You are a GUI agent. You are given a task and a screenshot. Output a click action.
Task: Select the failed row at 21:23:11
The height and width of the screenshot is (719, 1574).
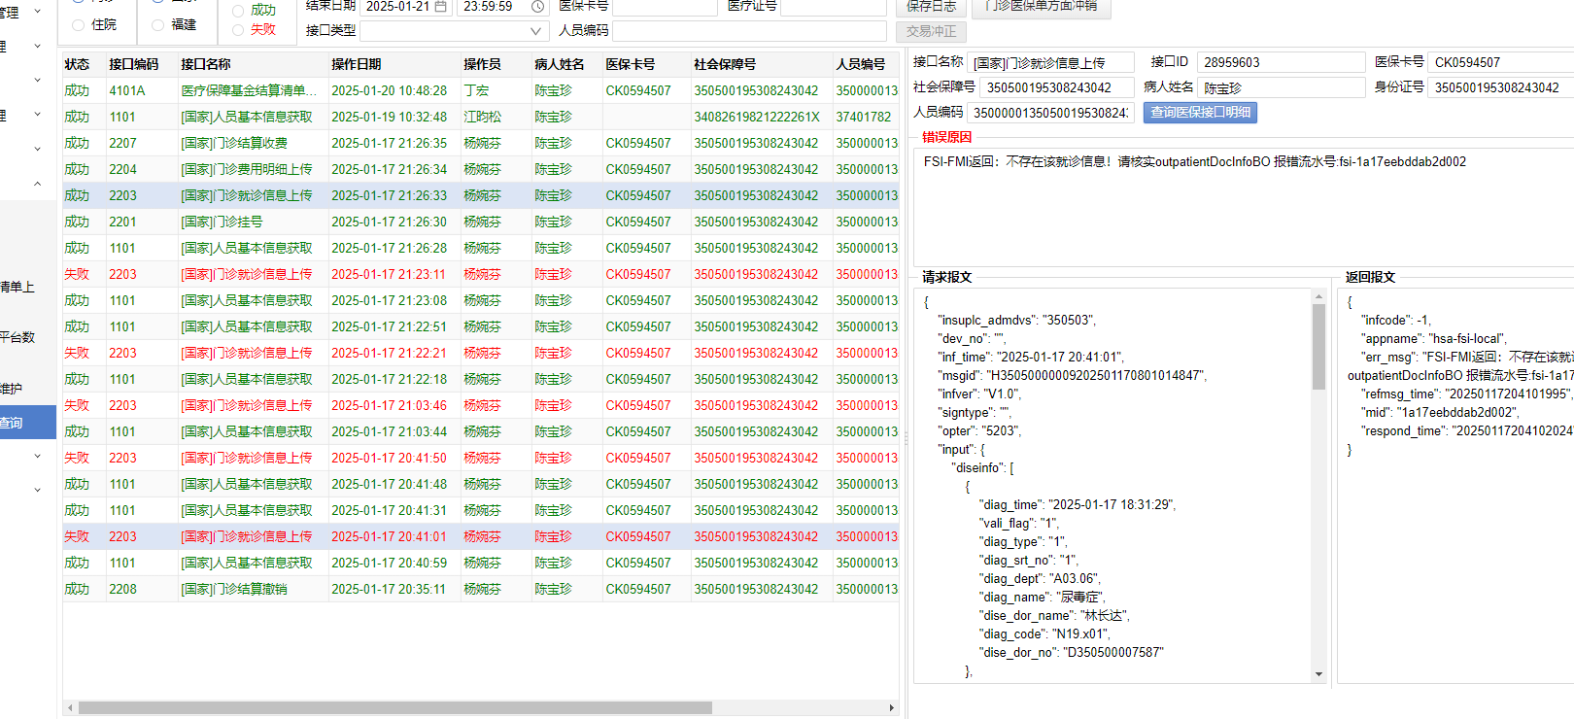point(481,274)
